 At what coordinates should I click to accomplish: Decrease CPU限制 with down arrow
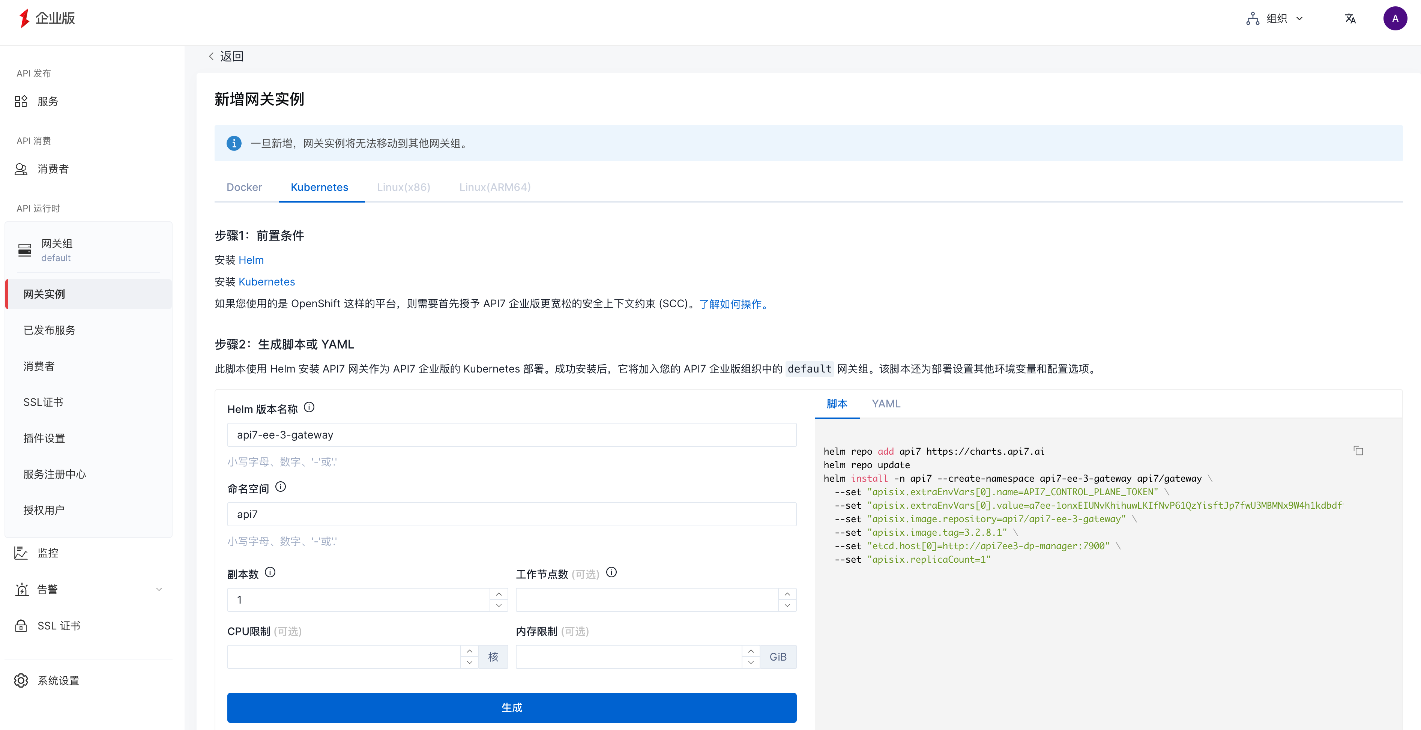pyautogui.click(x=469, y=663)
